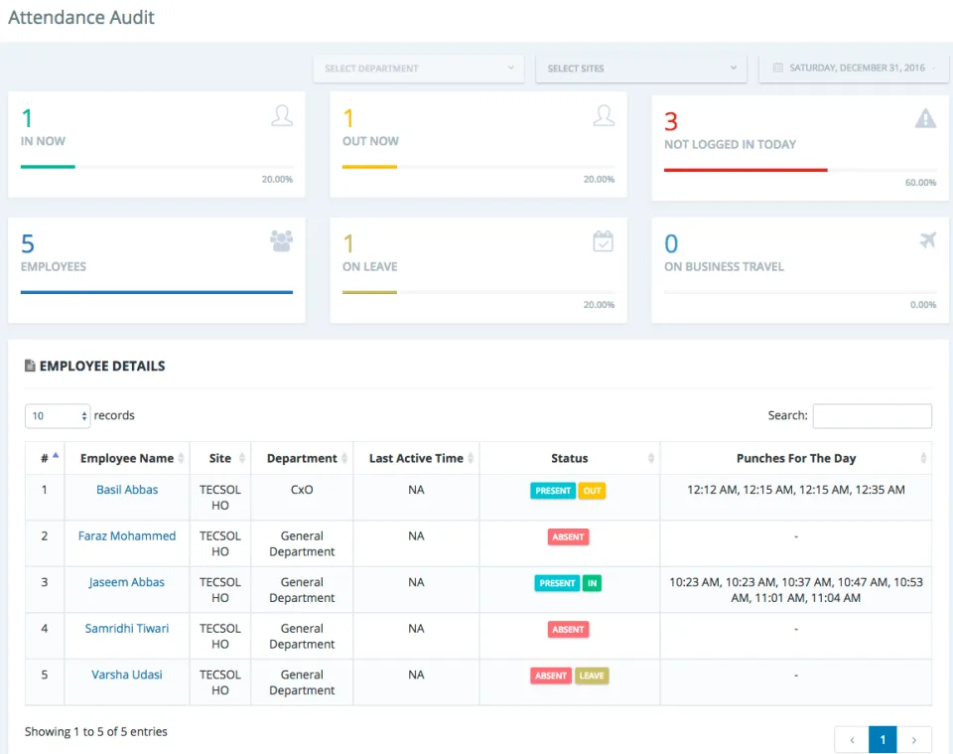Open Jaseem Abbas employee link
The height and width of the screenshot is (754, 953).
(127, 582)
